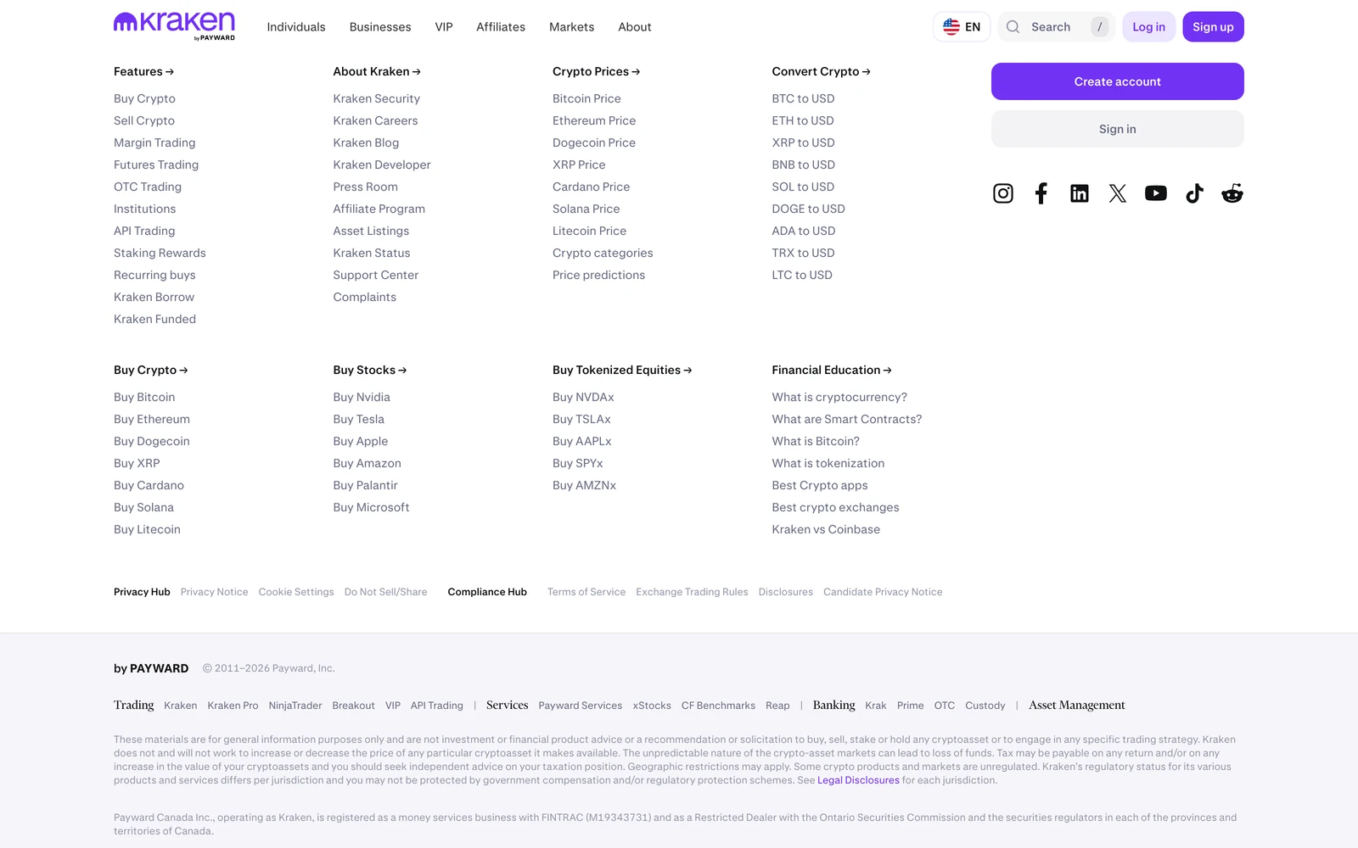This screenshot has height=848, width=1358.
Task: Open the Individuals menu
Action: pyautogui.click(x=296, y=27)
